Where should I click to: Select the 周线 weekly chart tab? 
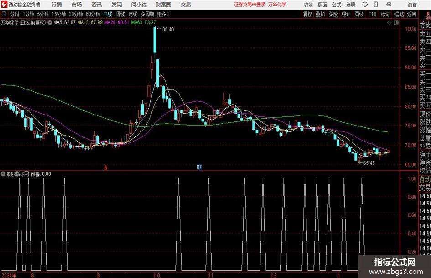click(x=120, y=14)
